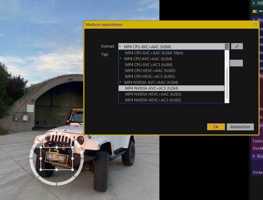Click the format list vertical scrollbar
263x200 pixels.
[x=227, y=83]
